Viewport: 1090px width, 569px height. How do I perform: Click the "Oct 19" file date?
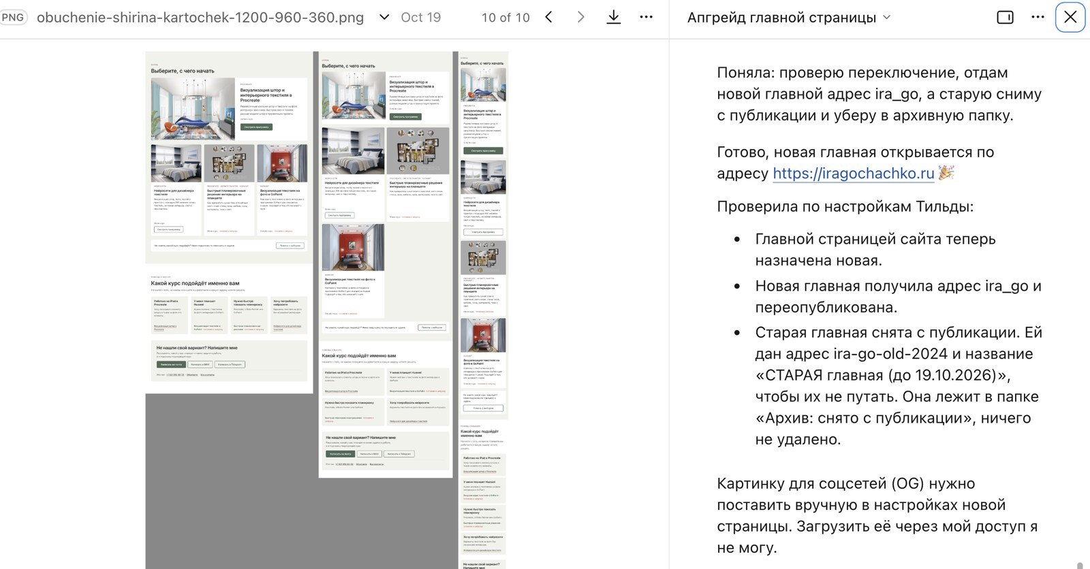pyautogui.click(x=421, y=18)
